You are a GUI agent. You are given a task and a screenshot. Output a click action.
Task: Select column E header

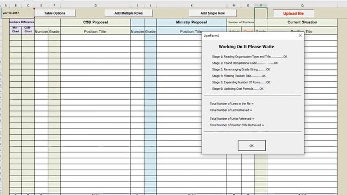(x=41, y=5)
